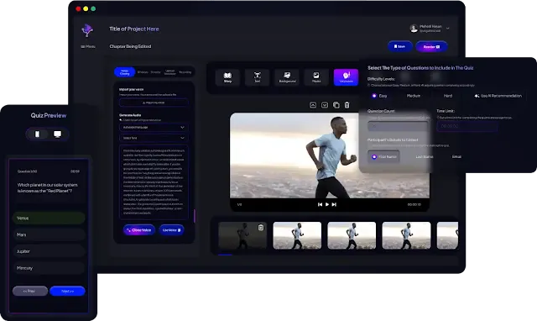Duplicate the scene with the copy icon
Screen dimensions: 537x321
click(336, 105)
